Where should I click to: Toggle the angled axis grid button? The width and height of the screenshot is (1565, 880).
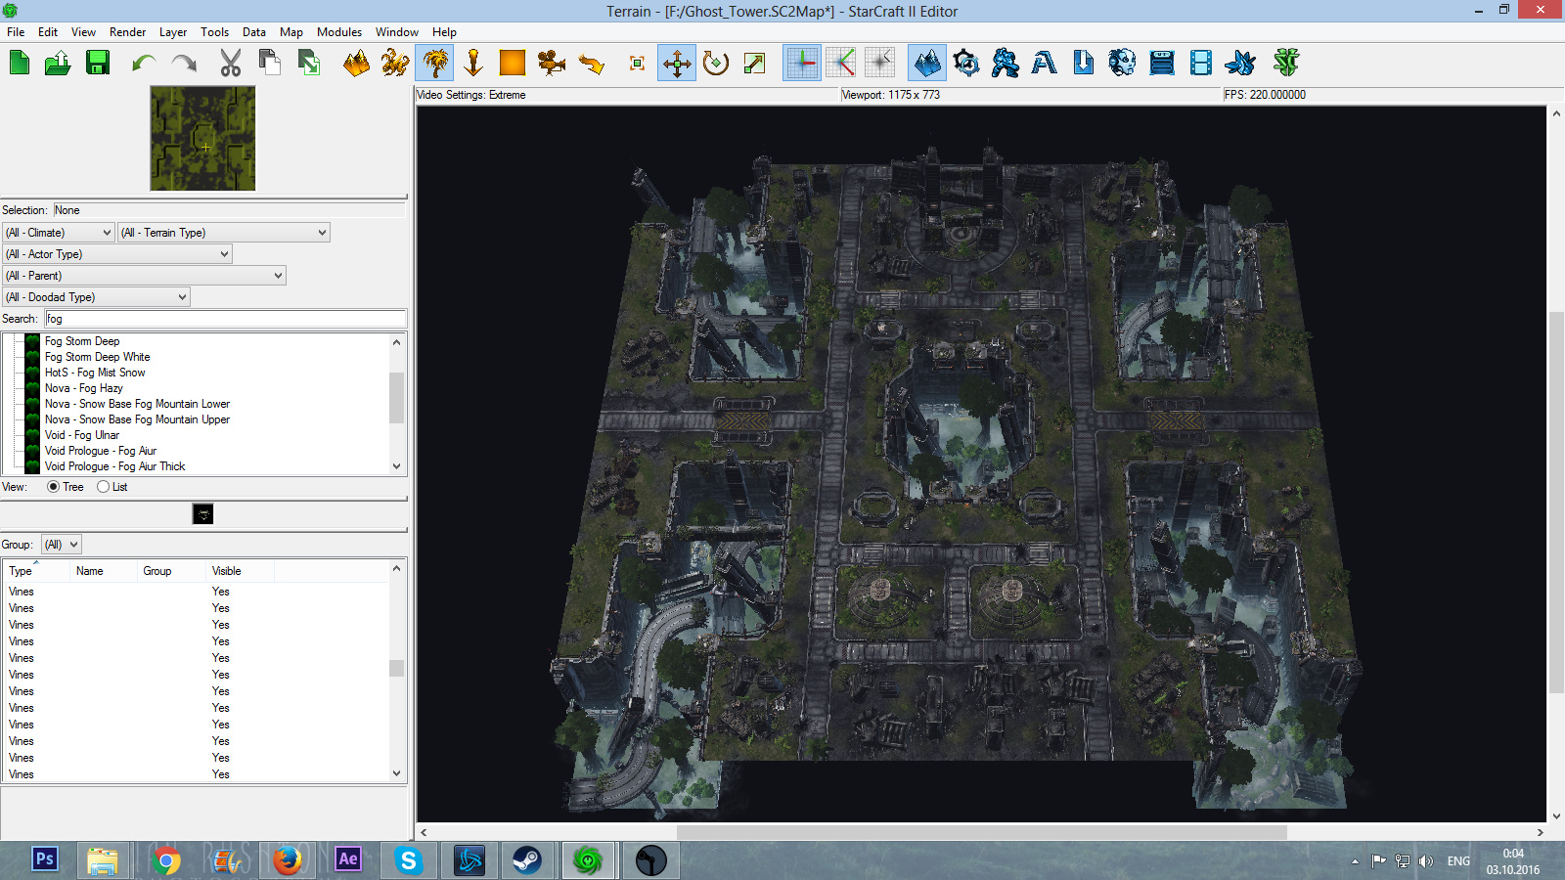(841, 64)
